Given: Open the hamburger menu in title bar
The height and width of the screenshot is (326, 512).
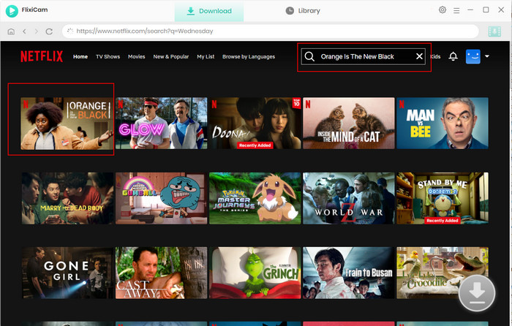Looking at the screenshot, I should pos(456,10).
